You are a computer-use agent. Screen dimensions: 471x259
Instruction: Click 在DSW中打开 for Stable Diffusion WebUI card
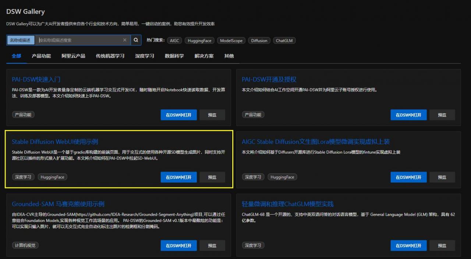pyautogui.click(x=179, y=177)
